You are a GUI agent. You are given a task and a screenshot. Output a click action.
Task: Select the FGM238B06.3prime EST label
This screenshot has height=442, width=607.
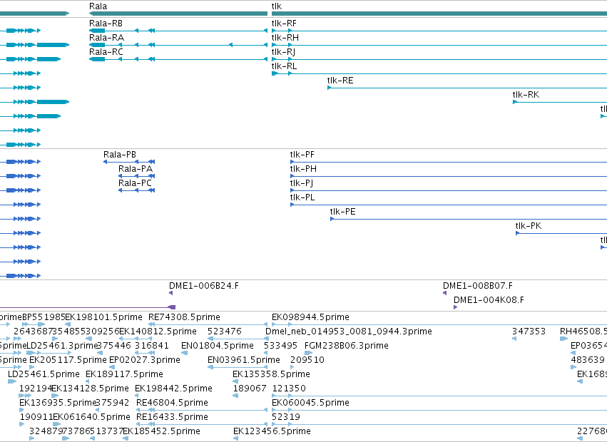(x=347, y=346)
